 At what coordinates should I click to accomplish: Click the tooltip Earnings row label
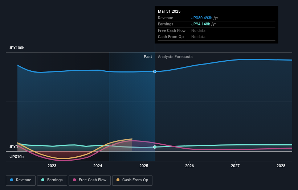[166, 24]
